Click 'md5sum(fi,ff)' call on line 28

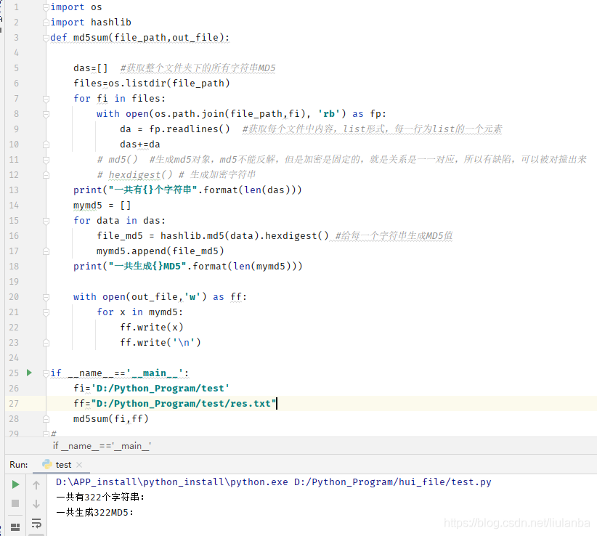111,419
